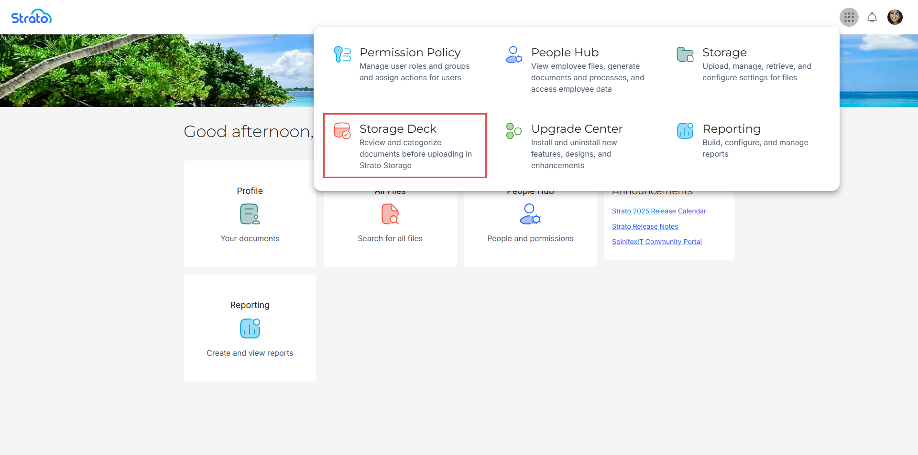
Task: Open the notifications bell
Action: pyautogui.click(x=872, y=18)
